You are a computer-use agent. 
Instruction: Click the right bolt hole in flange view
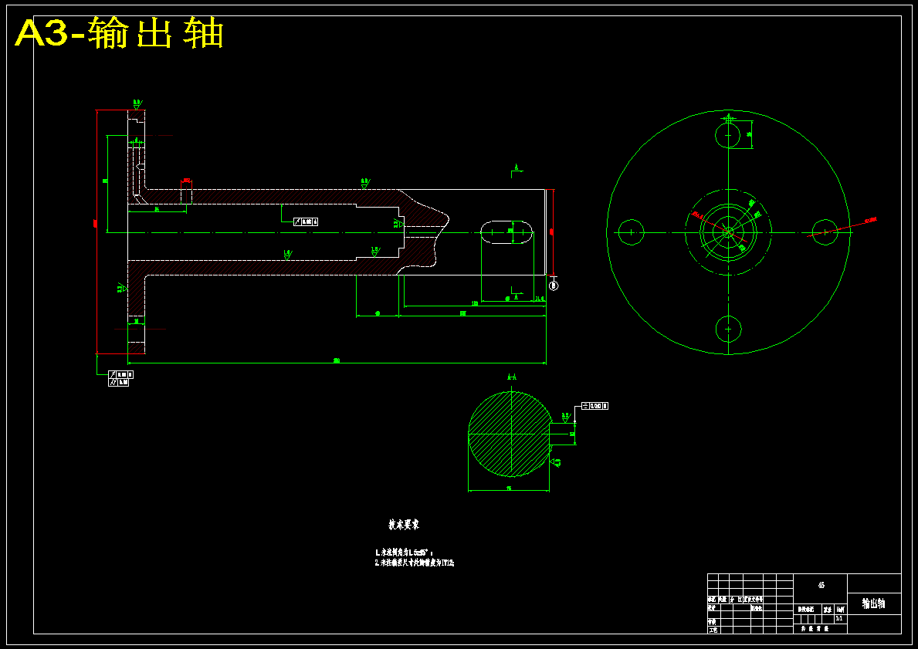click(x=825, y=232)
